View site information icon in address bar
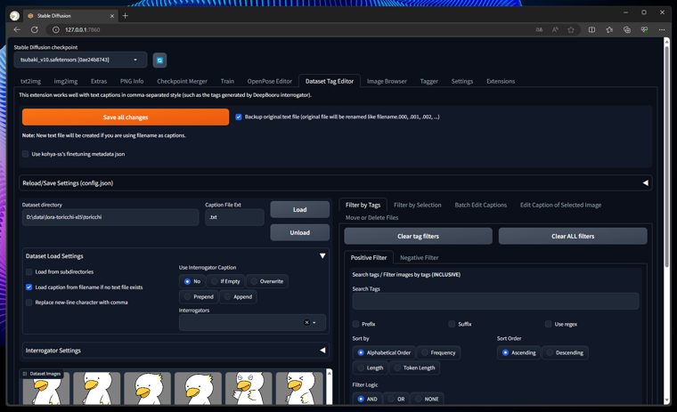This screenshot has width=677, height=412. click(x=56, y=29)
